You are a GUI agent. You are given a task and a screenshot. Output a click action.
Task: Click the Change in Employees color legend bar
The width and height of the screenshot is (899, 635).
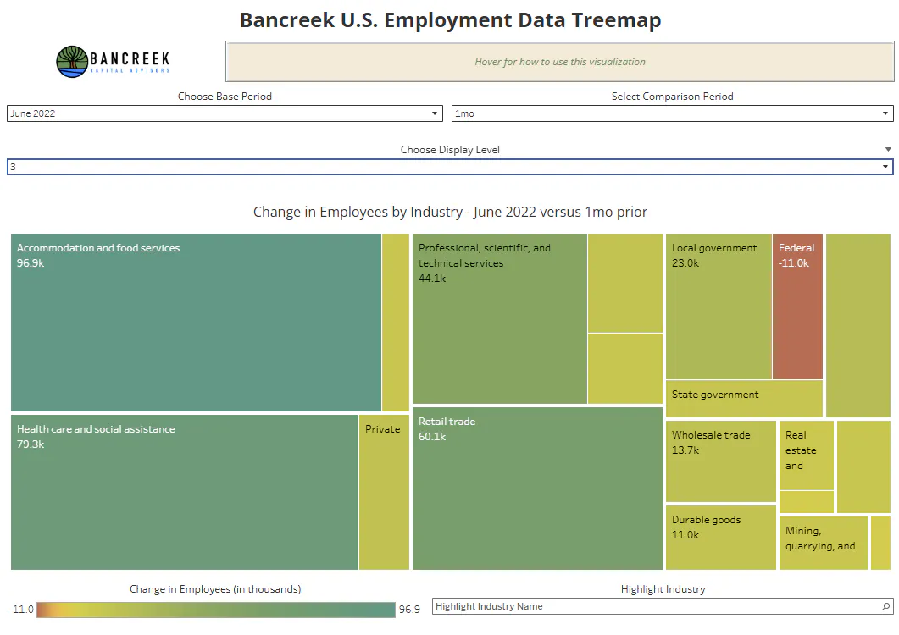216,610
